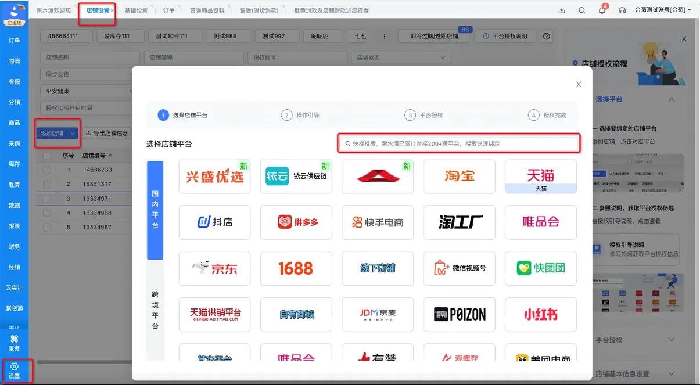Viewport: 700px width, 385px height.
Task: Choose the 拼多多 platform card
Action: pyautogui.click(x=296, y=222)
